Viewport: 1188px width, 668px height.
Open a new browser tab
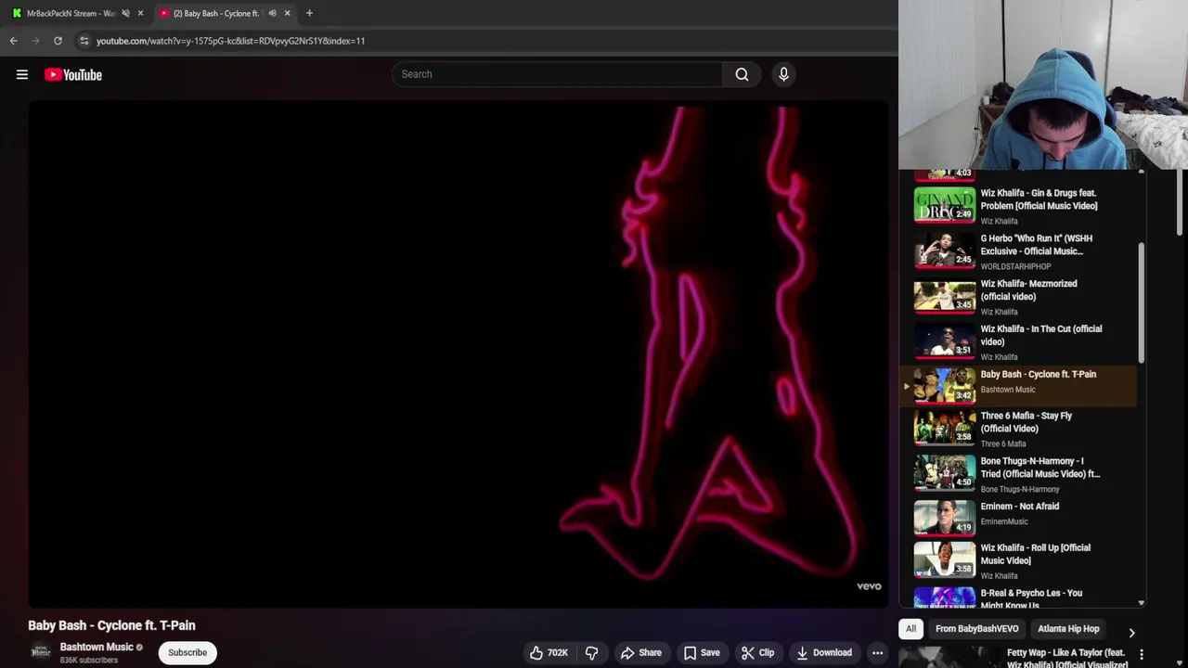click(x=309, y=13)
